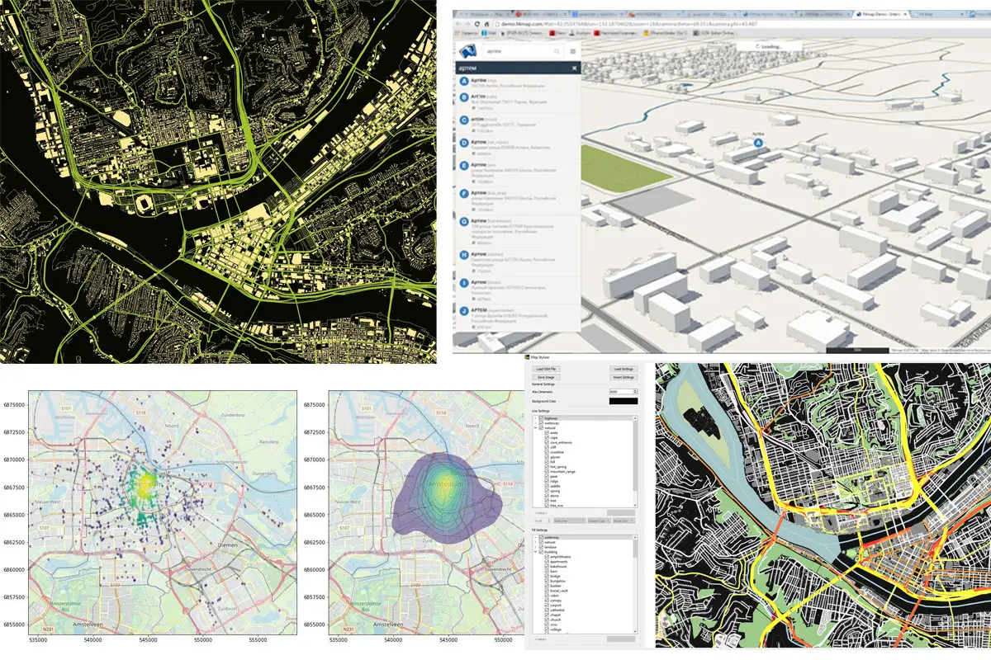Screen dimensions: 991x660
Task: Open the black Background Color swatch
Action: coord(623,400)
